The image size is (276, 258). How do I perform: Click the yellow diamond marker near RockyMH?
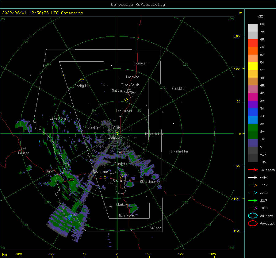tap(82, 80)
